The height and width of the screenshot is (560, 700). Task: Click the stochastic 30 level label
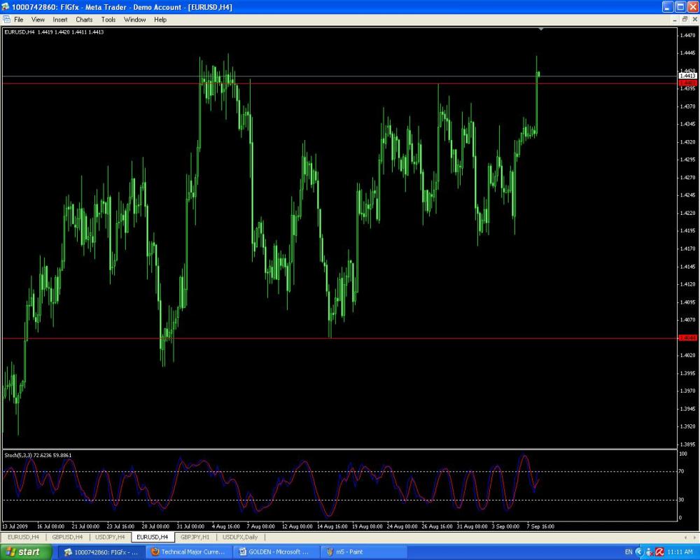pyautogui.click(x=681, y=500)
